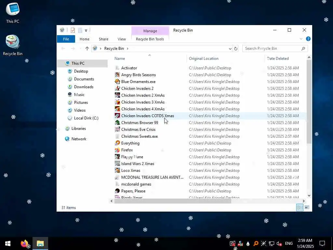Image resolution: width=333 pixels, height=250 pixels.
Task: Select Christmas Eve Crisis icon
Action: (117, 130)
